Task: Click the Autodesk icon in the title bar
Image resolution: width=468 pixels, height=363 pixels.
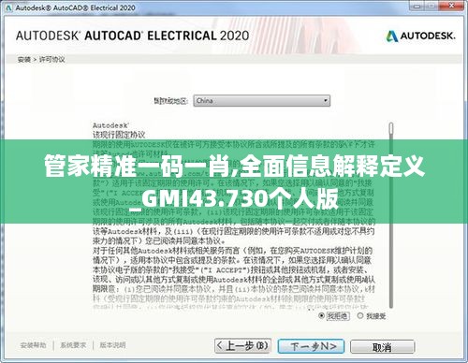Action: coord(8,7)
